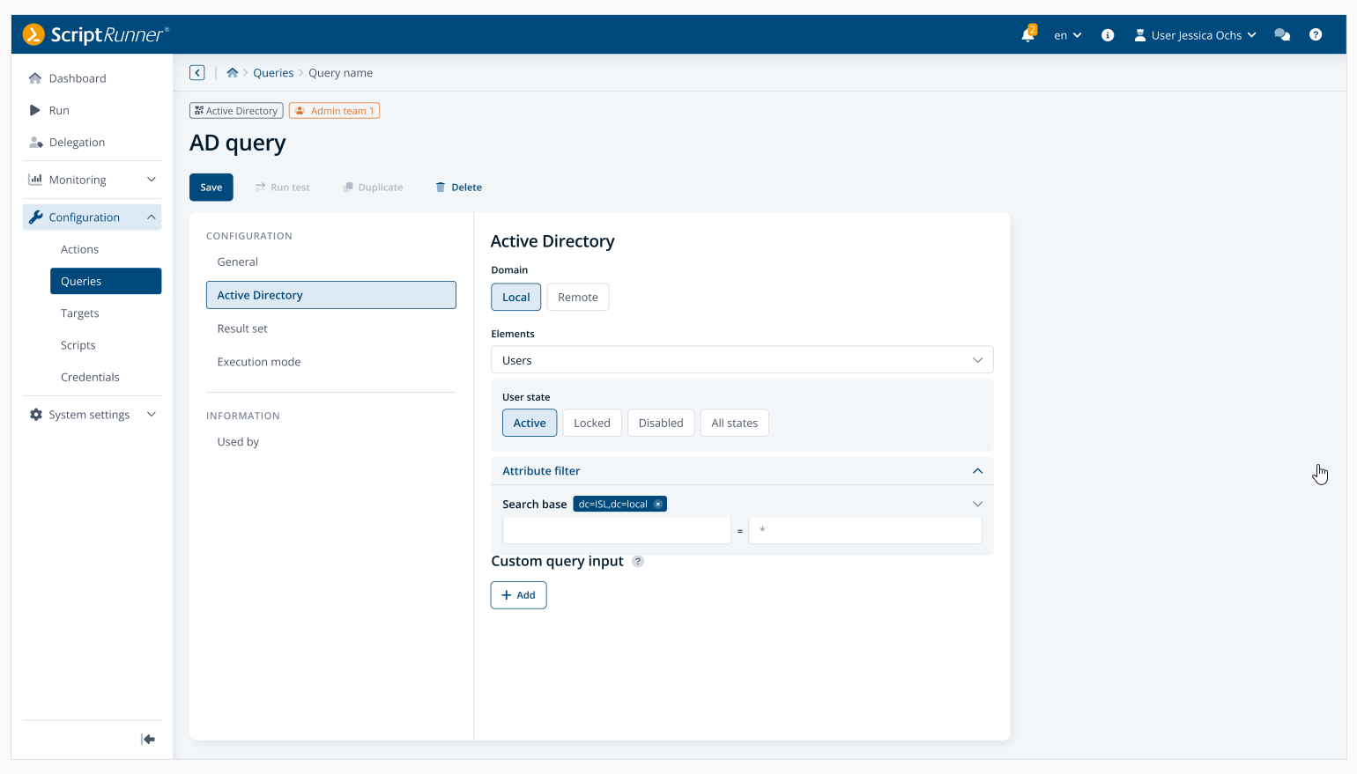This screenshot has height=774, width=1357.
Task: Click Custom query input help icon
Action: pos(638,562)
